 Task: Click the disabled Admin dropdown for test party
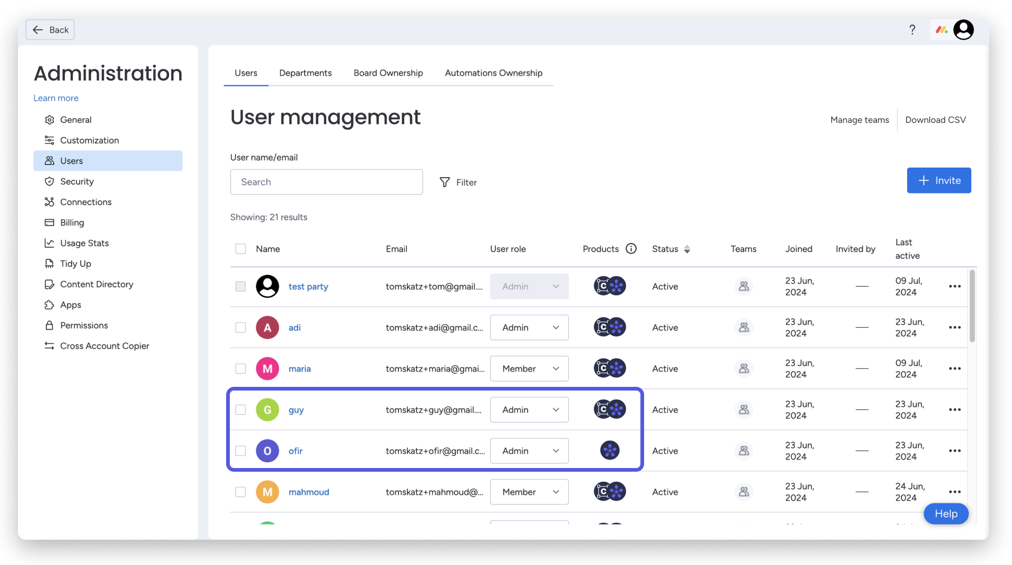pyautogui.click(x=529, y=286)
